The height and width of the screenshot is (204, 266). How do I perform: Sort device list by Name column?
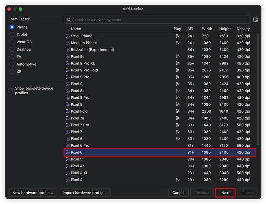click(76, 29)
